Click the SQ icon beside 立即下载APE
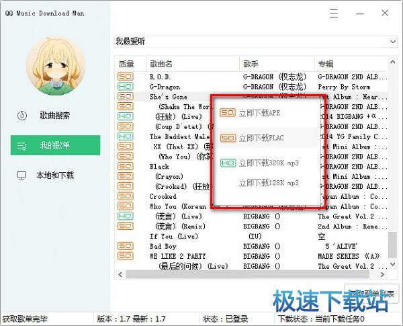Screen dimensions: 403x326 coord(228,113)
